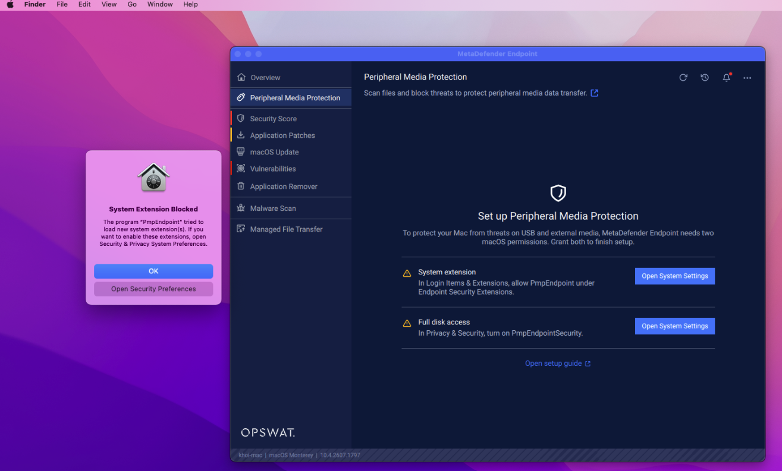Click version 10.4.2607.1797 in the status bar
Viewport: 782px width, 471px height.
click(x=340, y=456)
